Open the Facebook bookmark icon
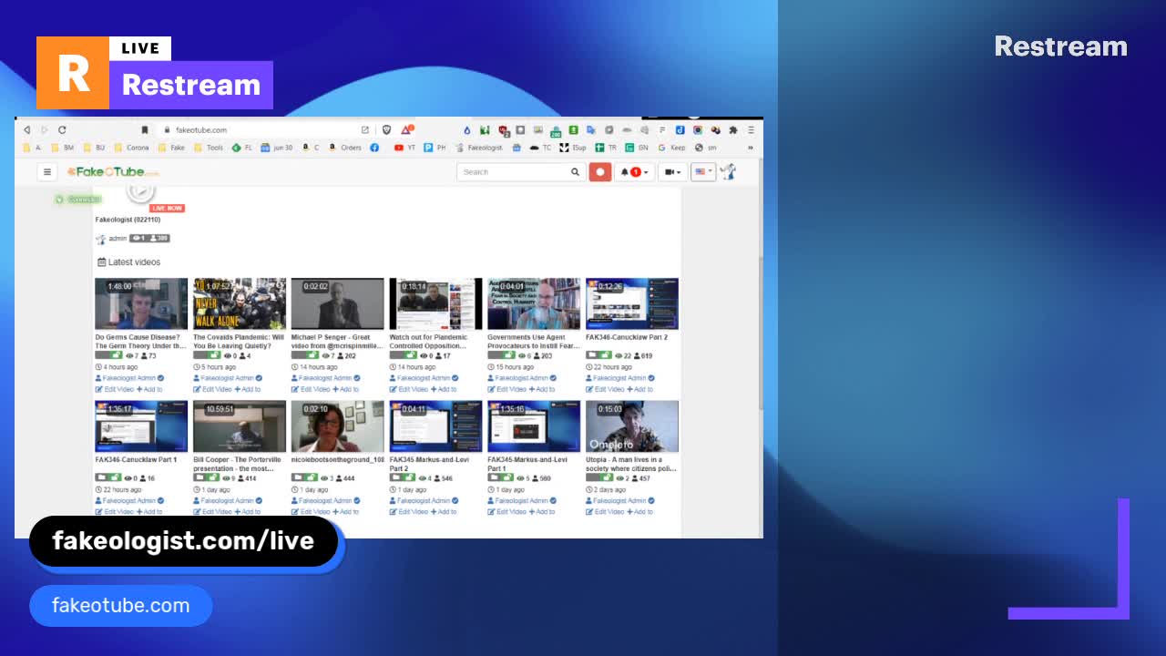This screenshot has height=656, width=1166. 374,148
